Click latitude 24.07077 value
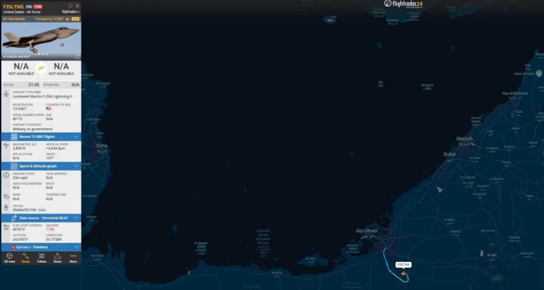This screenshot has height=290, width=544. pyautogui.click(x=21, y=239)
